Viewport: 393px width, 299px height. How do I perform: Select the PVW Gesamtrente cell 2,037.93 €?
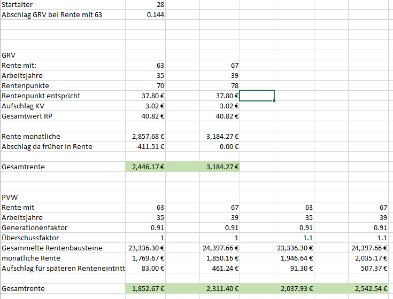click(294, 288)
